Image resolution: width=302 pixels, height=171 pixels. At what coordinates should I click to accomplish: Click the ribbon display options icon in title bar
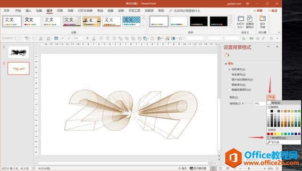tap(247, 4)
